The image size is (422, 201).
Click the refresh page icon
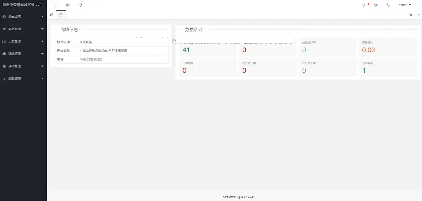point(80,5)
